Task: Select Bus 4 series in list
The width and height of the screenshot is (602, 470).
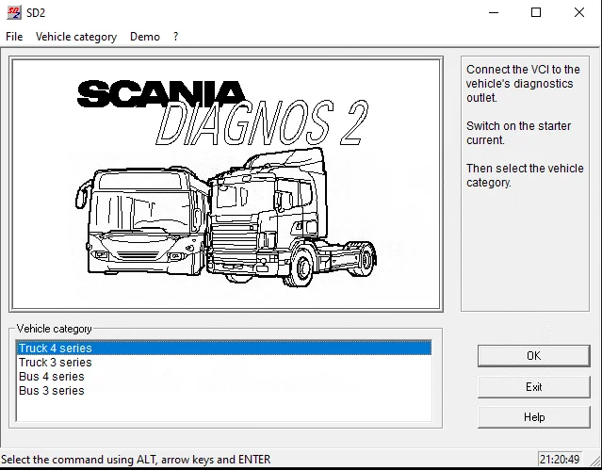Action: (x=224, y=377)
